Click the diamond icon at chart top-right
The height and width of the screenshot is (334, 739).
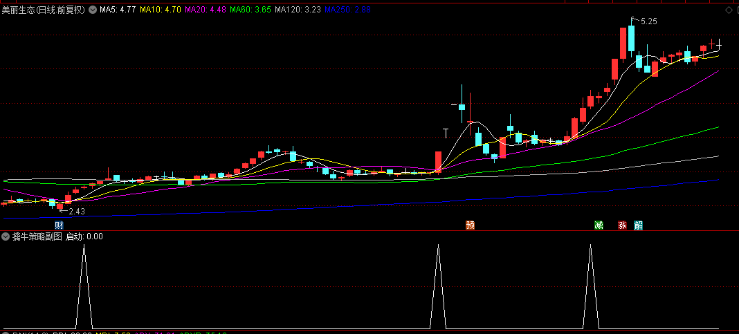click(728, 10)
